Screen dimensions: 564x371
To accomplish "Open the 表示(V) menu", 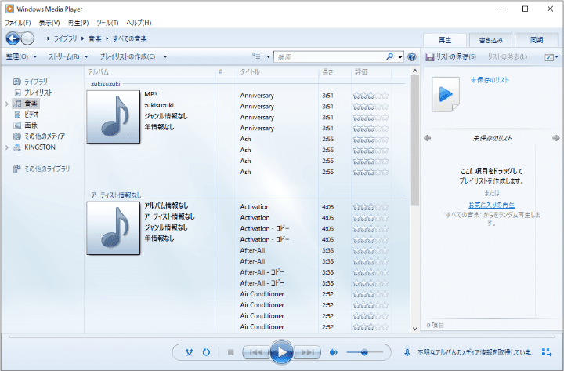I will [x=49, y=23].
